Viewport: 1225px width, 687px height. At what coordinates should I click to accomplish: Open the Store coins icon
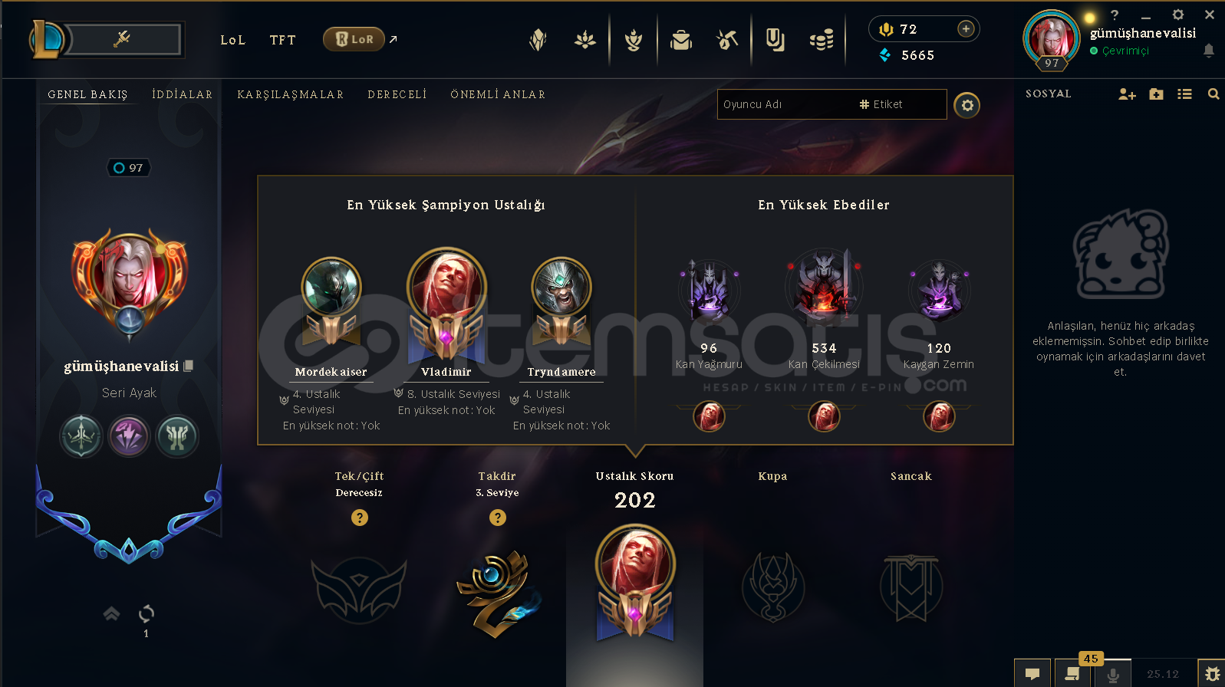coord(822,39)
